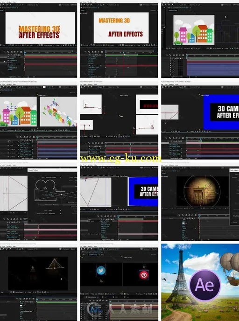Click the overlapping MASTERING 3D AFTER EFFECTS title
The height and width of the screenshot is (321, 239).
pyautogui.click(x=39, y=32)
